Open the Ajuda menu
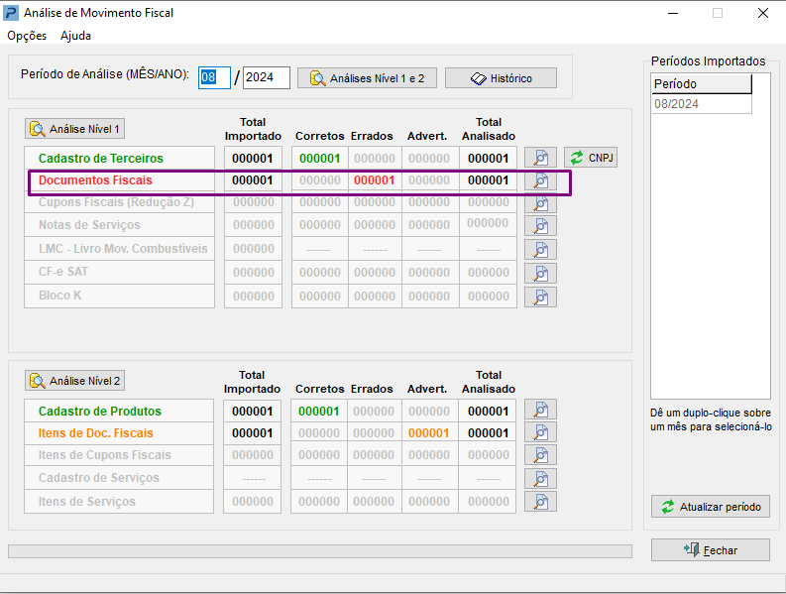This screenshot has width=786, height=594. [75, 36]
